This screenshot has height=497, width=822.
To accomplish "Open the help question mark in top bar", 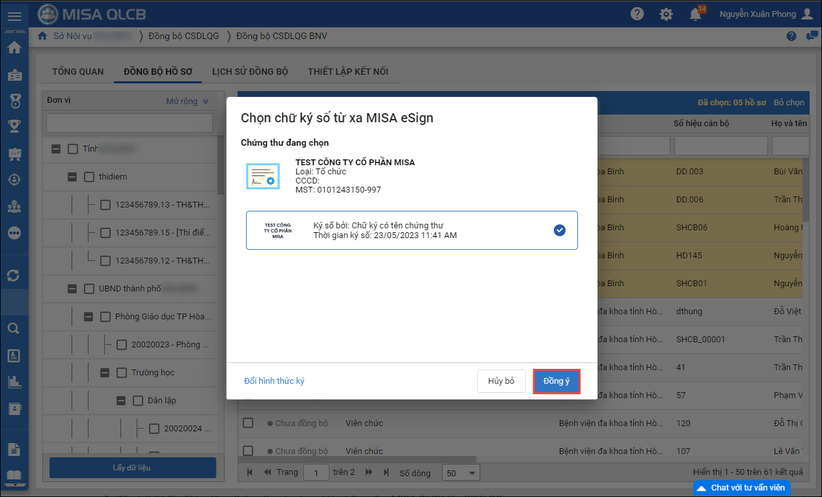I will [x=637, y=14].
